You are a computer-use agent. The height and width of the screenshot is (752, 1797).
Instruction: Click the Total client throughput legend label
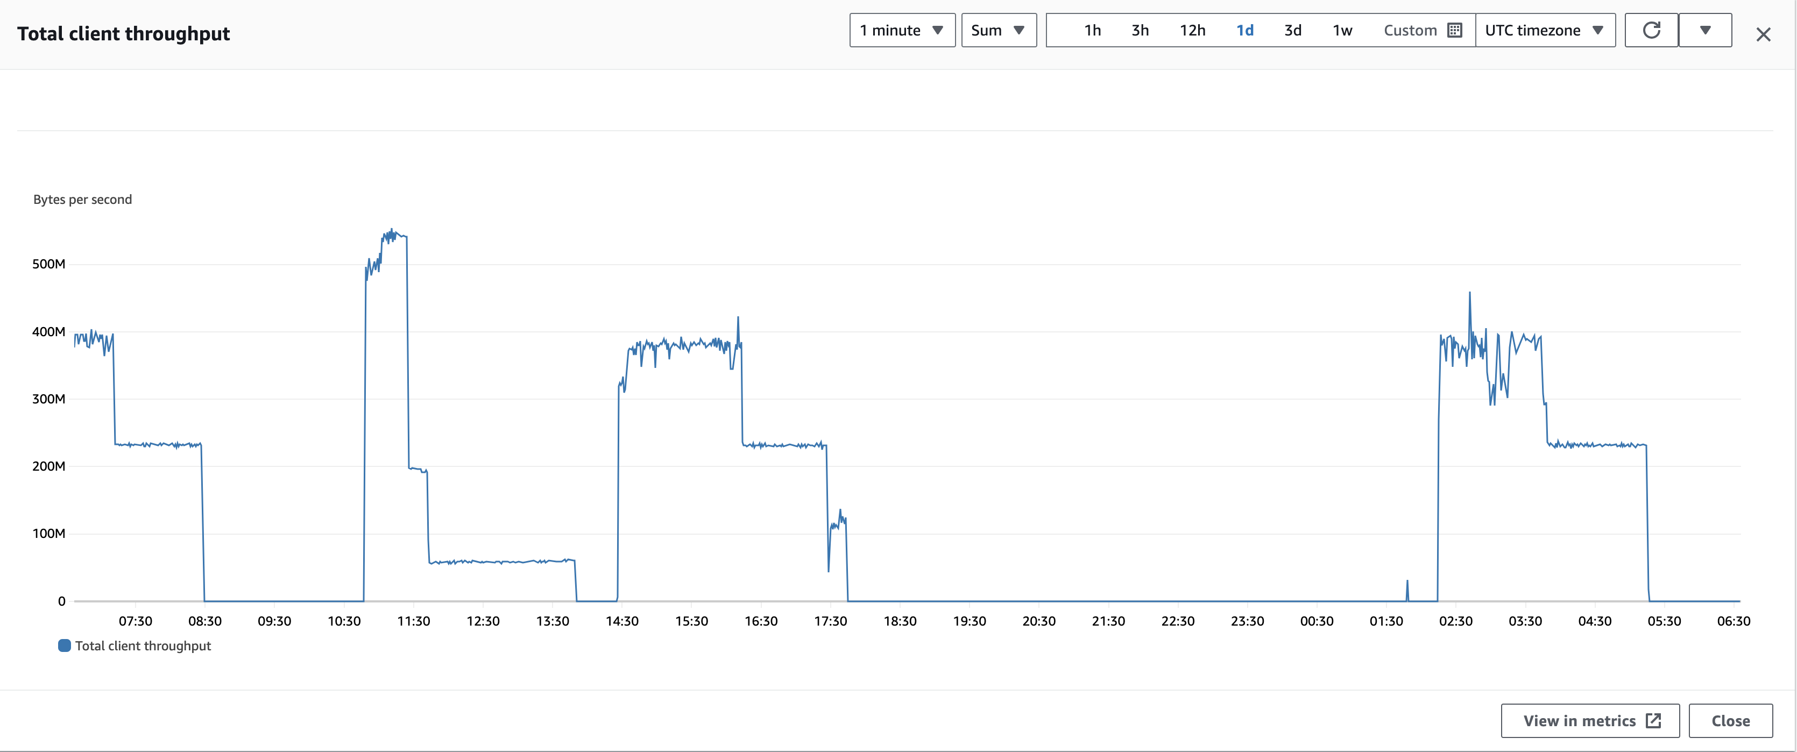[x=143, y=646]
